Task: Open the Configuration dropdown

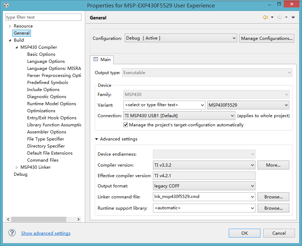Action: (181, 38)
